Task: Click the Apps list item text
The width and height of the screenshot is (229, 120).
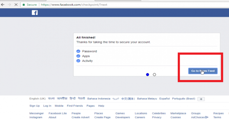Action: coord(86,56)
